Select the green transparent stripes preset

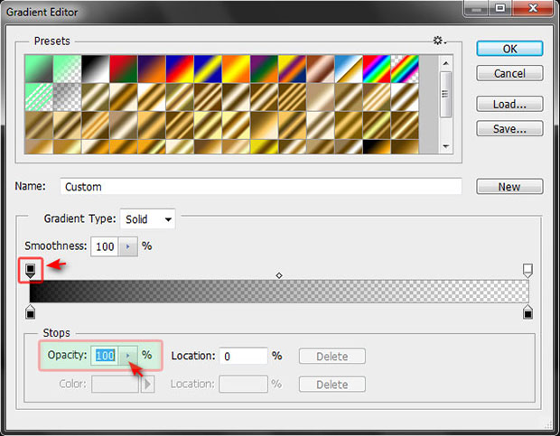[x=39, y=97]
